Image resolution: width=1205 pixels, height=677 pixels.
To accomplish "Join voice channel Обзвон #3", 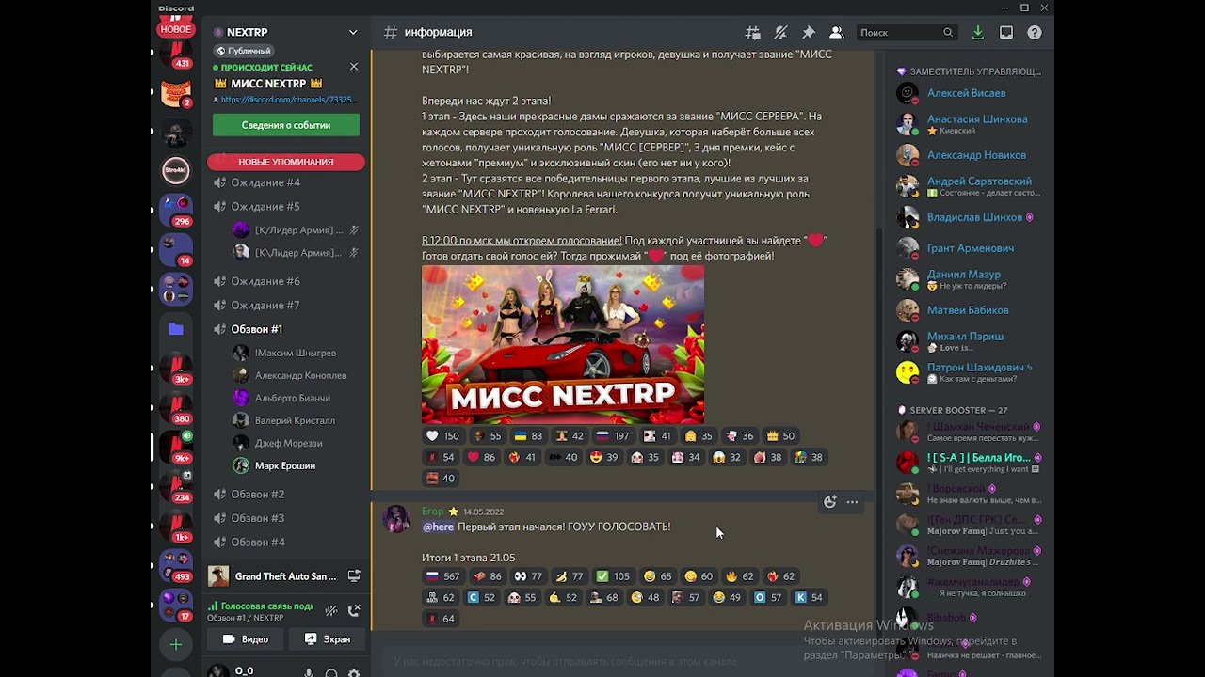I will click(x=286, y=518).
